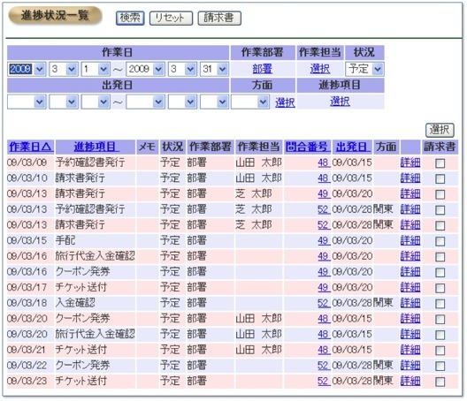
Task: Check 請求書 checkbox for 09/03/23 row
Action: (x=440, y=382)
